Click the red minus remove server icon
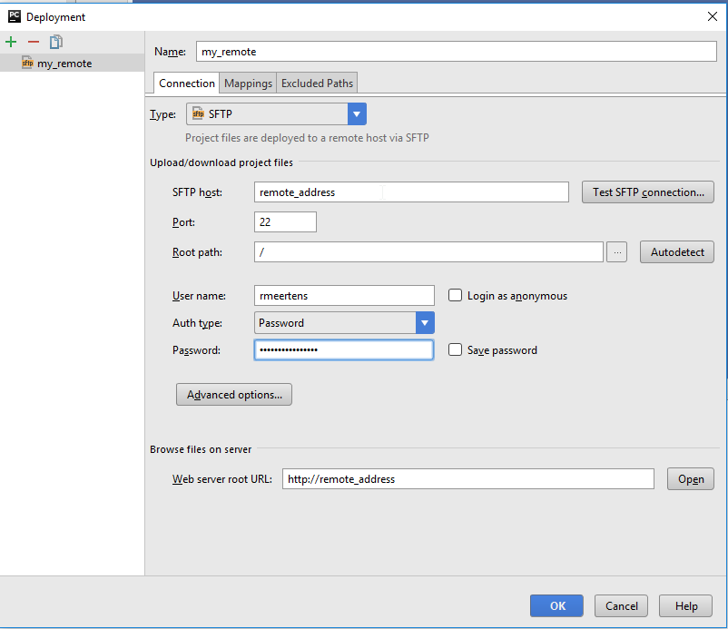 tap(34, 42)
